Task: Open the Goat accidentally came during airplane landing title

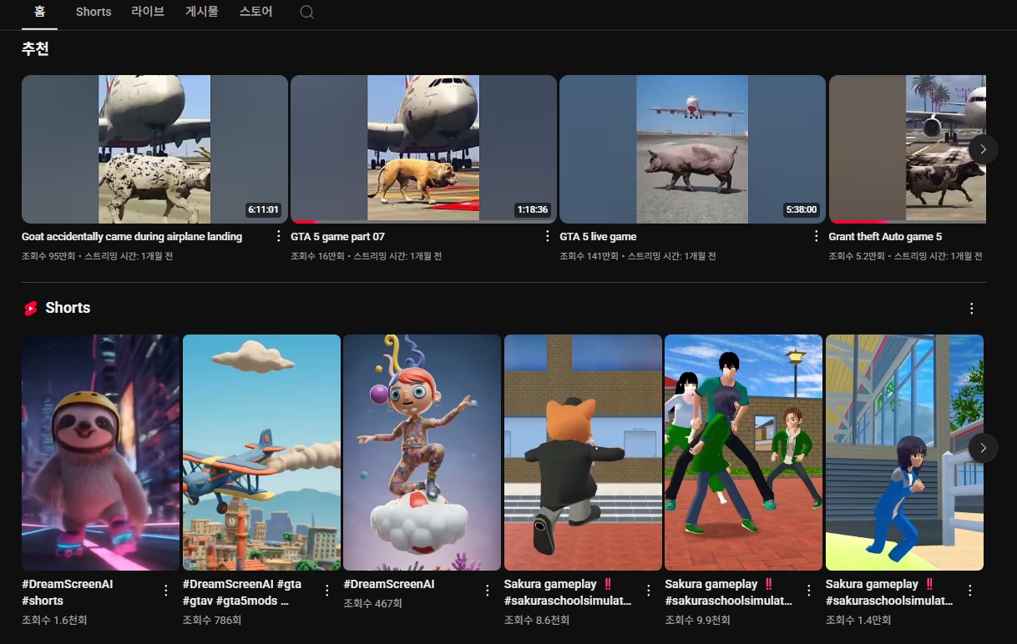Action: (132, 237)
